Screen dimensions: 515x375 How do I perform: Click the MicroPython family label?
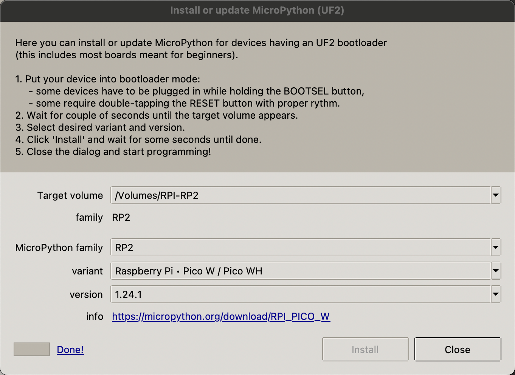click(59, 248)
